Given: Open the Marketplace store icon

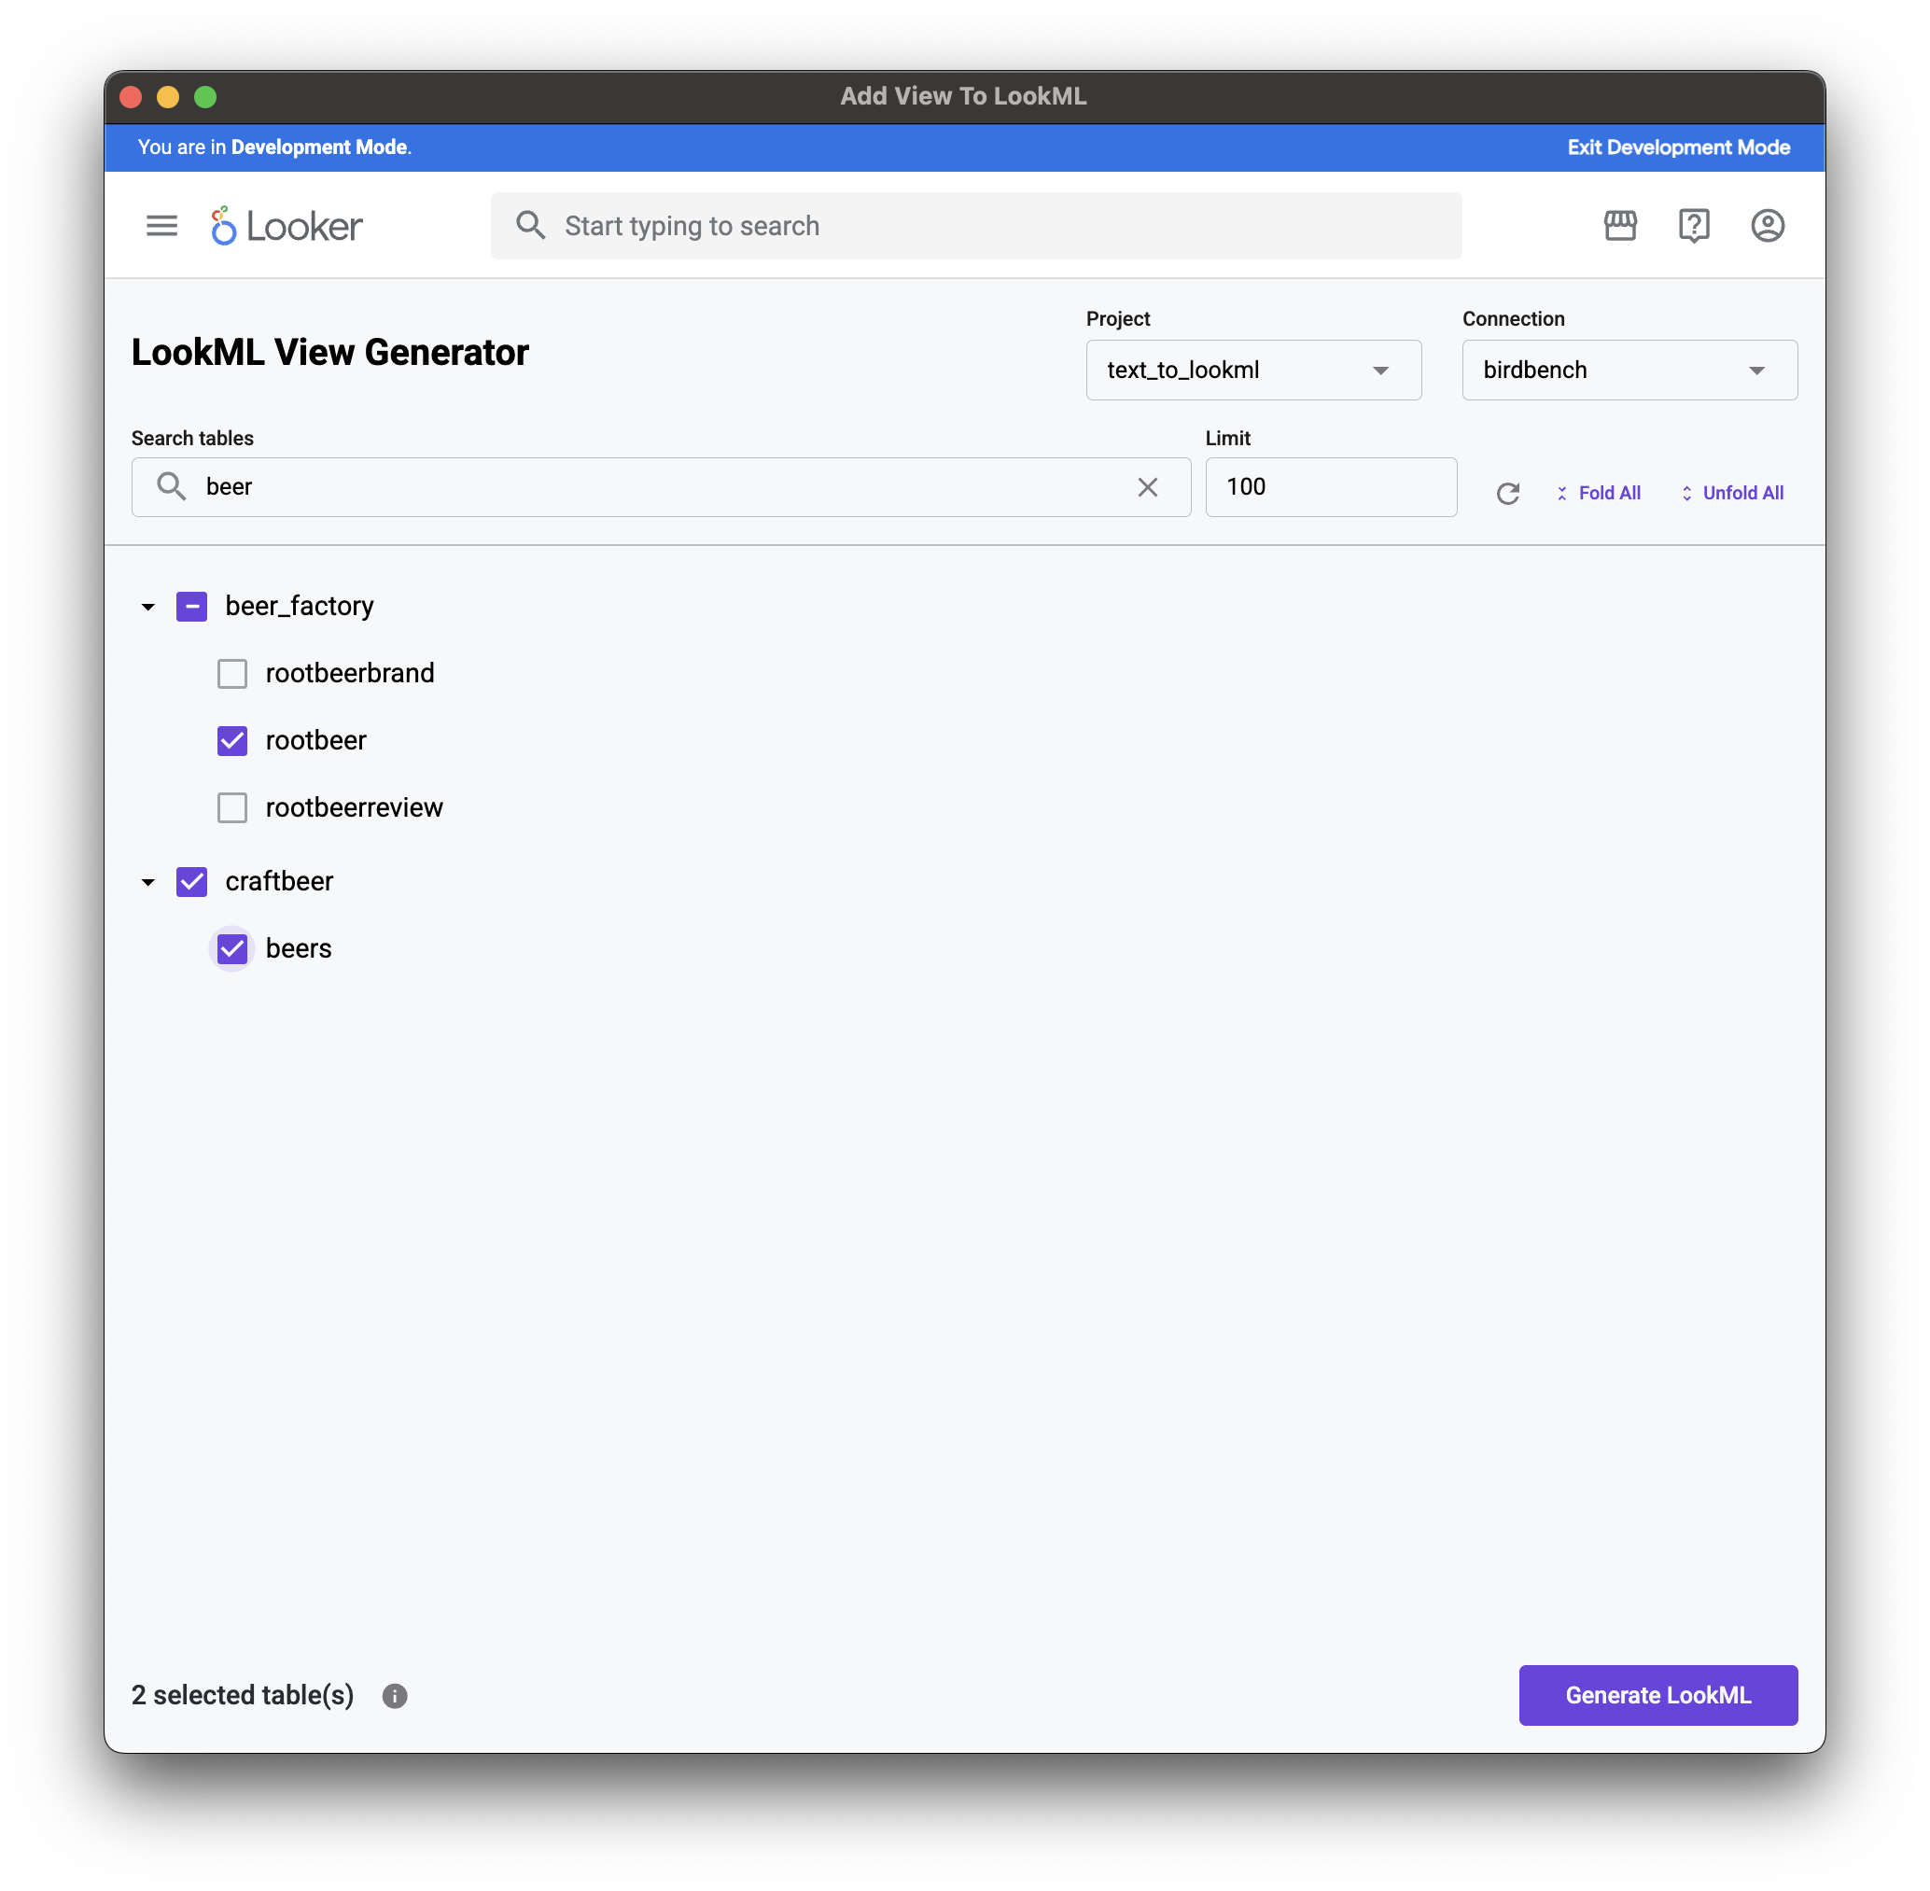Looking at the screenshot, I should pos(1620,226).
